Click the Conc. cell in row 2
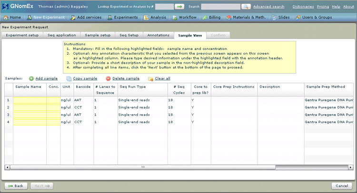 coord(53,107)
